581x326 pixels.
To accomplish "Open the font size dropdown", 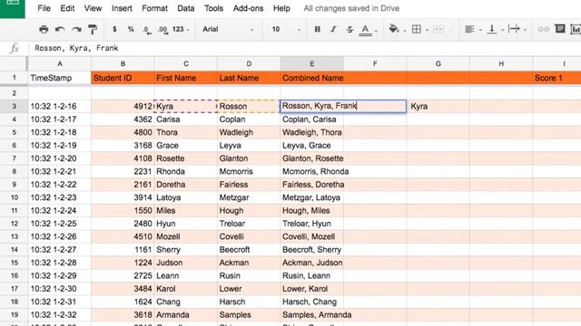I will coord(286,29).
